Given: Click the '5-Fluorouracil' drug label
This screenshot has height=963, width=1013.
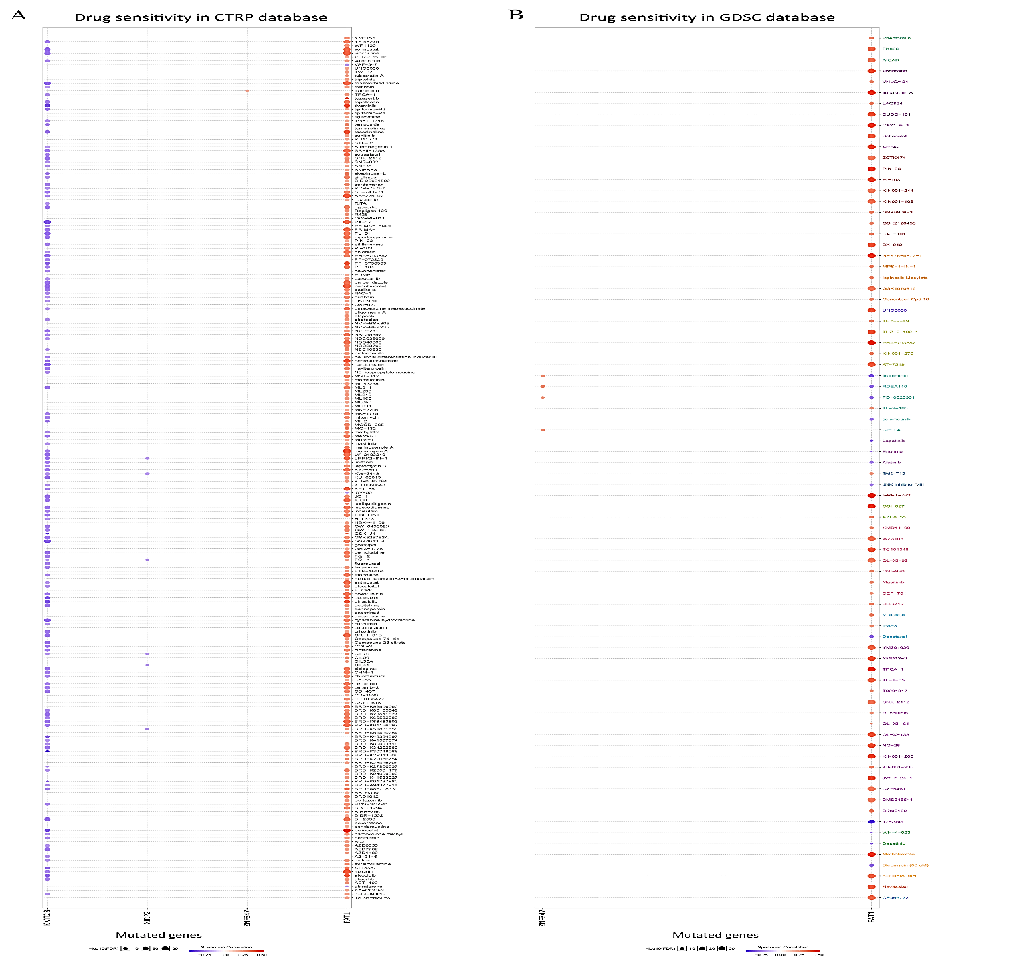Looking at the screenshot, I should point(899,876).
